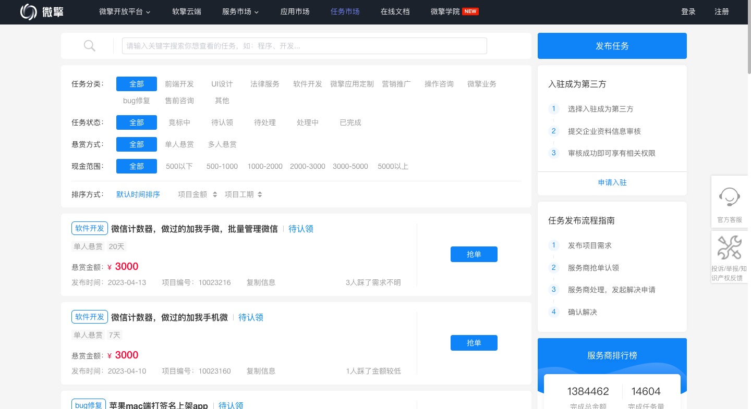
Task: Filter status by 已完成
Action: tap(350, 122)
